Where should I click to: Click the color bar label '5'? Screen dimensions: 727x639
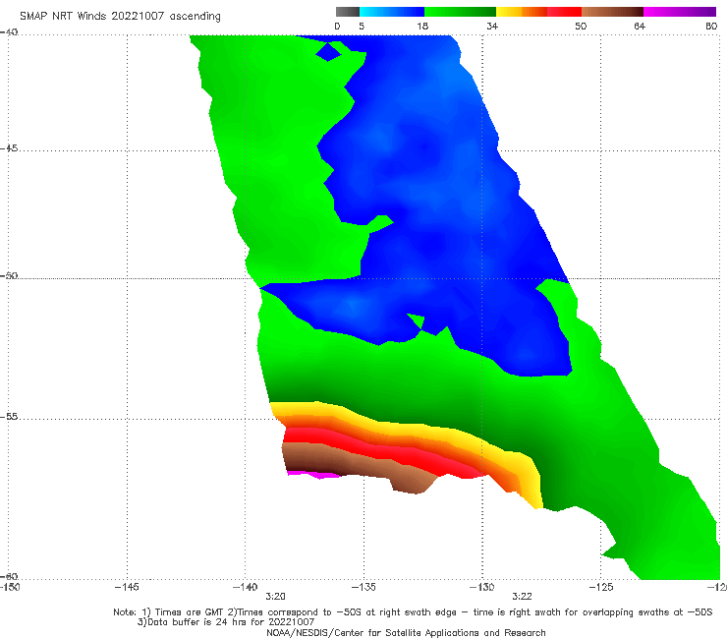[362, 26]
